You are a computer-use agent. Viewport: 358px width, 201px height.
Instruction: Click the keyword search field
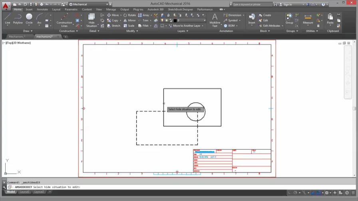pyautogui.click(x=252, y=4)
